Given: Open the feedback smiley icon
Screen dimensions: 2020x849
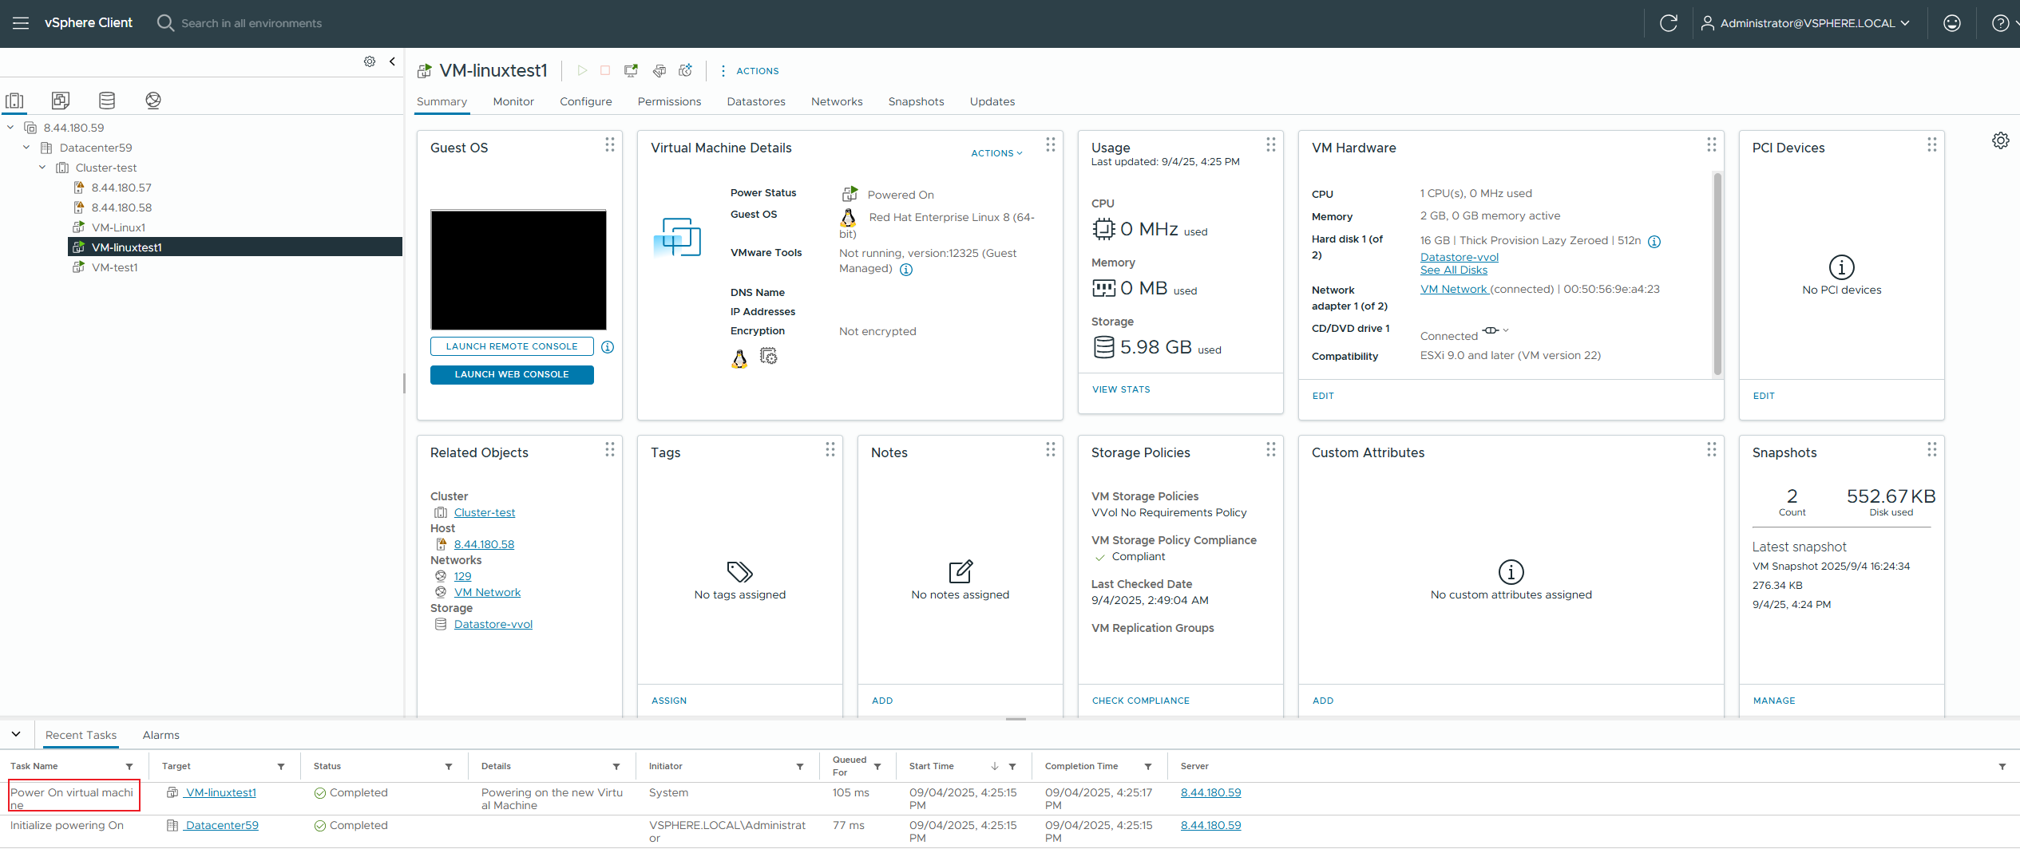Looking at the screenshot, I should tap(1951, 23).
